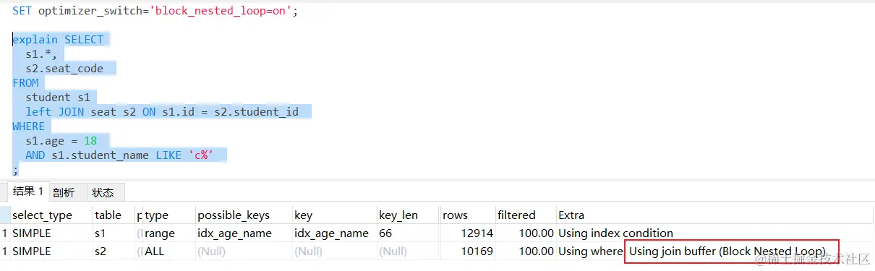
Task: Switch to the 结果 1 tab
Action: coord(27,192)
